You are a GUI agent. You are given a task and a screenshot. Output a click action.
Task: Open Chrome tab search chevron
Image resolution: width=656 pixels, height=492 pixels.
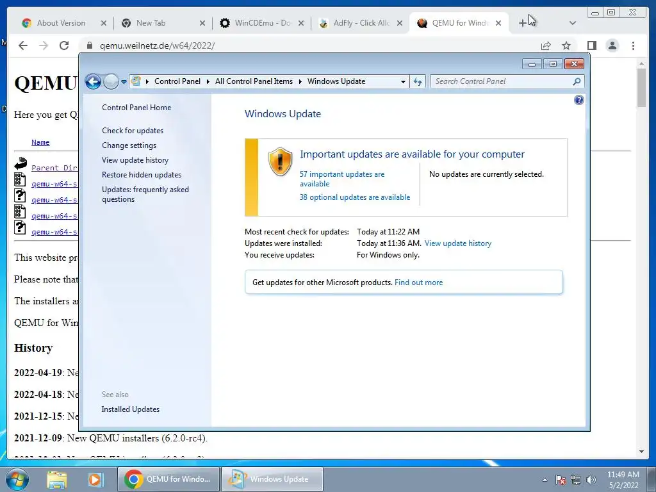click(x=573, y=23)
